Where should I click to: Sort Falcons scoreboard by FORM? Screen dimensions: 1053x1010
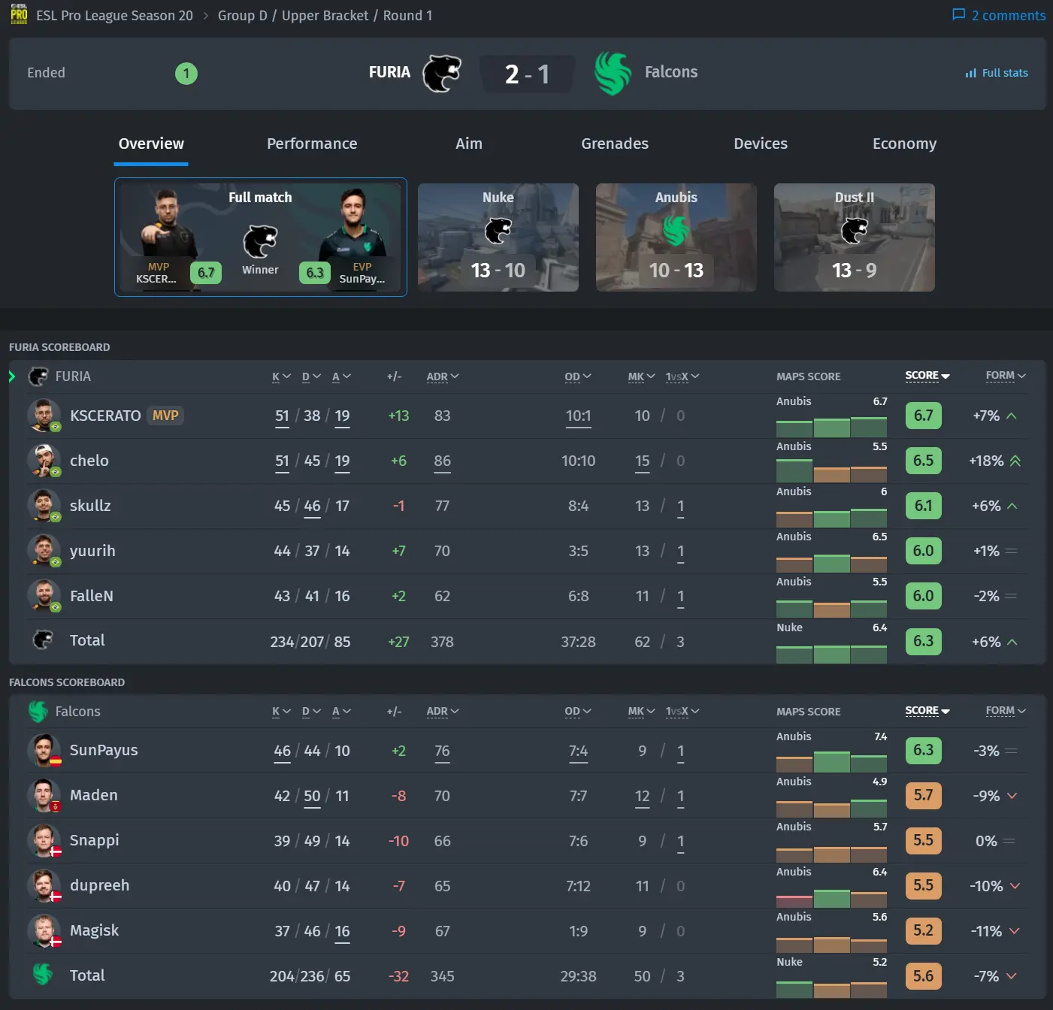tap(1006, 711)
